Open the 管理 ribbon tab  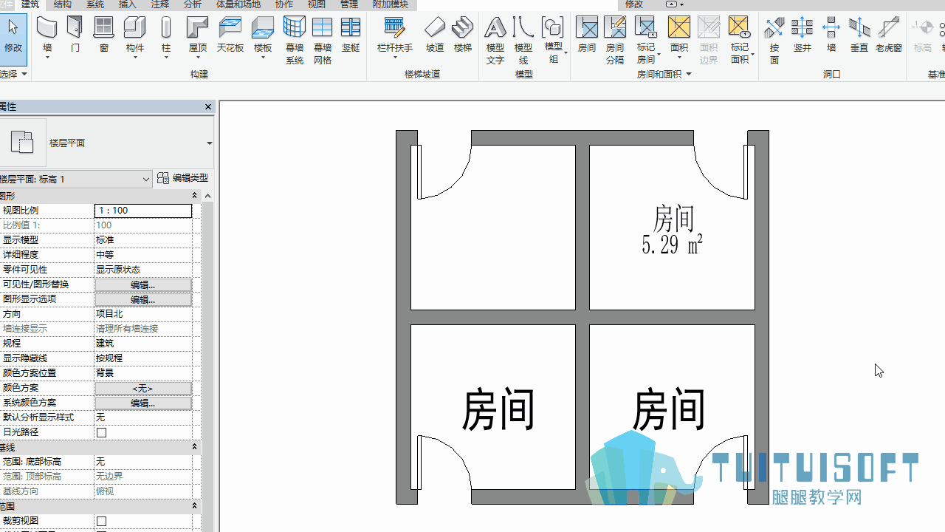click(349, 4)
